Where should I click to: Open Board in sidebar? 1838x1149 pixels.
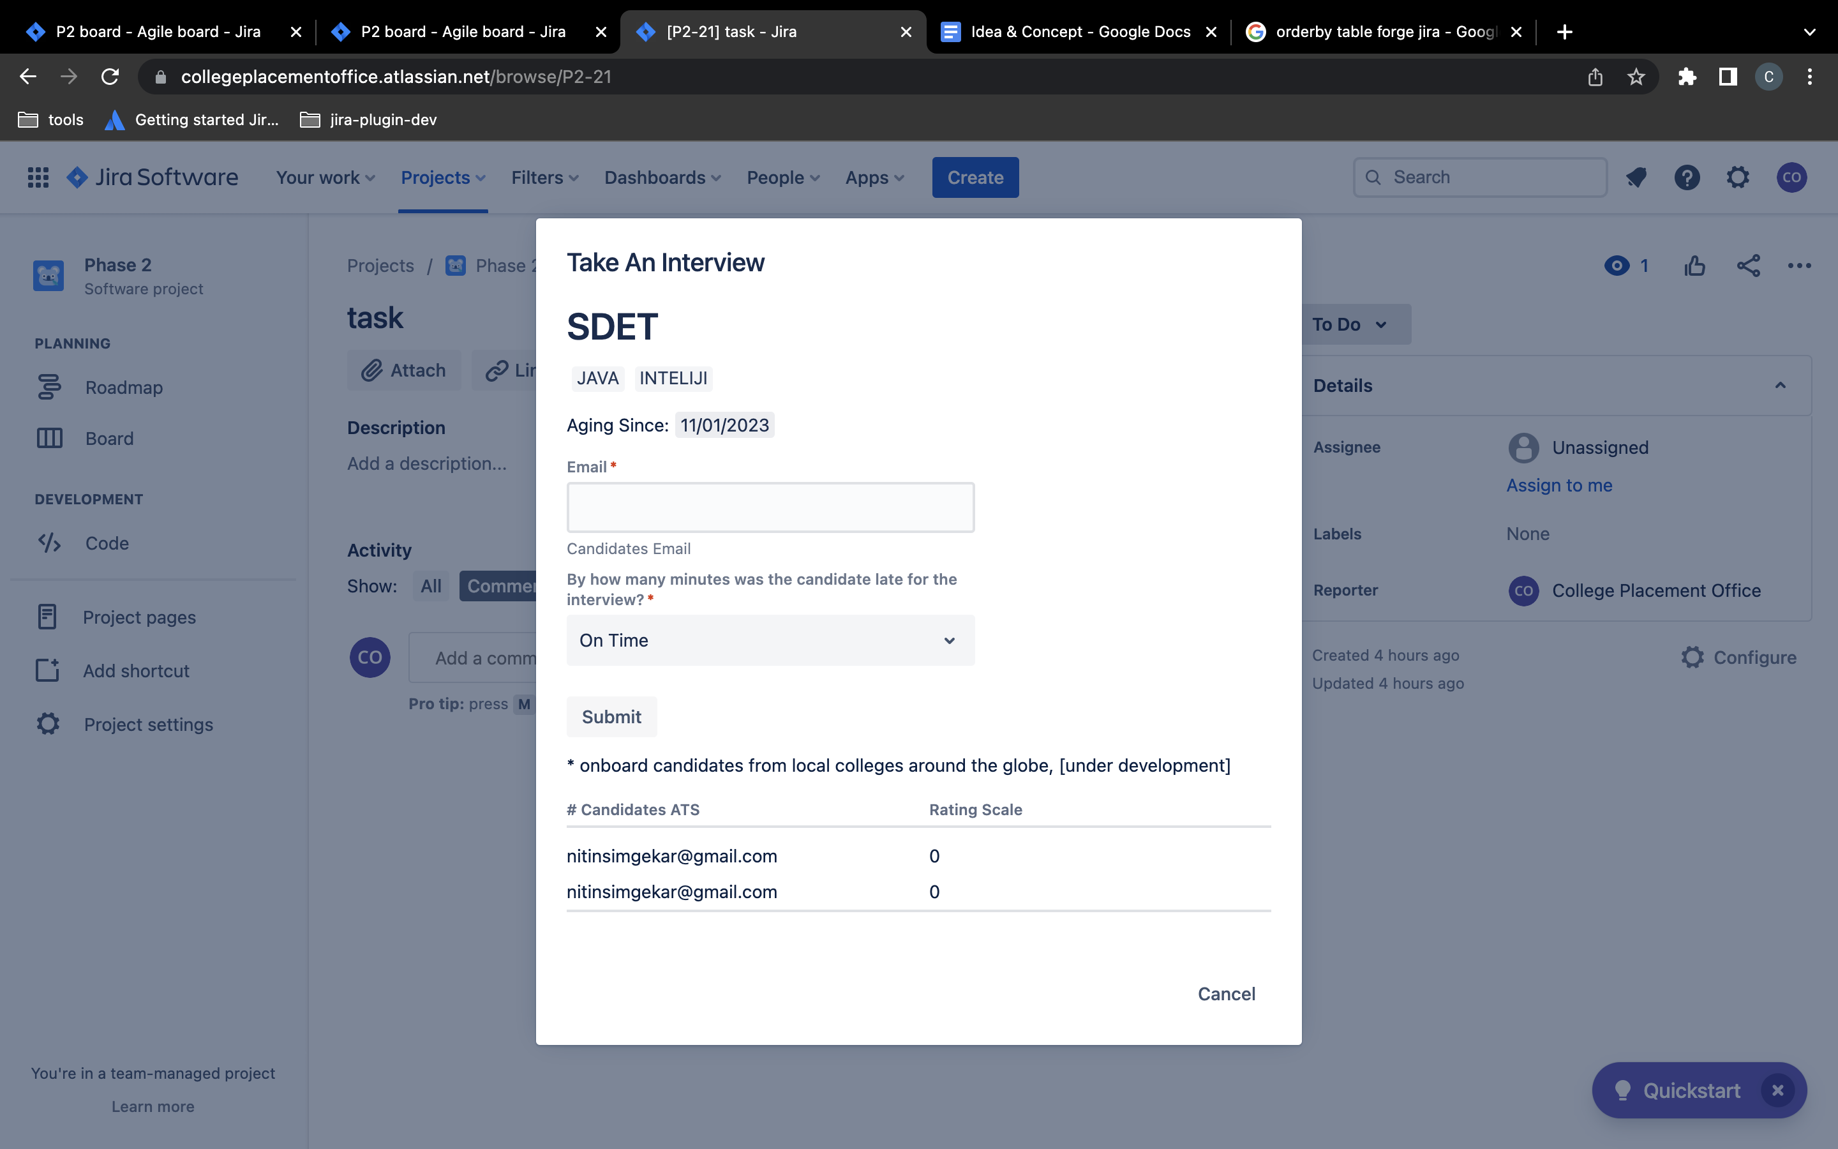coord(109,439)
